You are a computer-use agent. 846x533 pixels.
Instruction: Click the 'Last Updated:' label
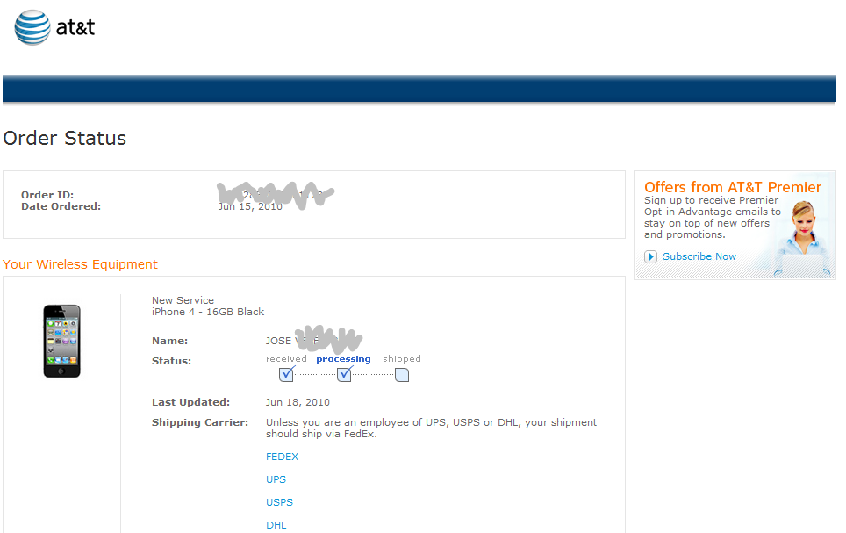point(191,402)
